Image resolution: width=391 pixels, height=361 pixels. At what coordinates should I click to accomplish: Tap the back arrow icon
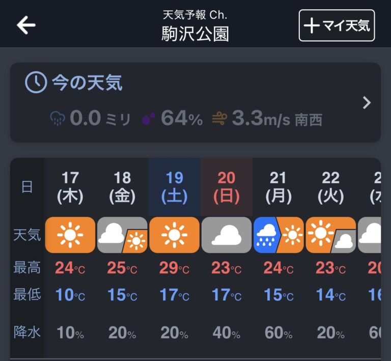click(26, 25)
